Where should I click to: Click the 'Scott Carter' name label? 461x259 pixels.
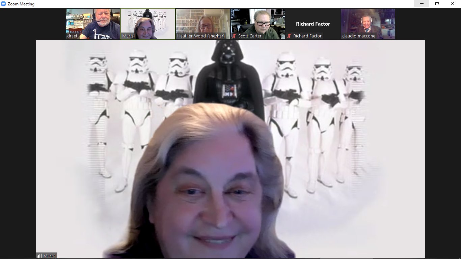coord(250,36)
